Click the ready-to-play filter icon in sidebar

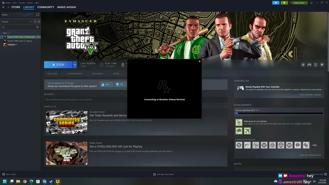pyautogui.click(x=39, y=22)
